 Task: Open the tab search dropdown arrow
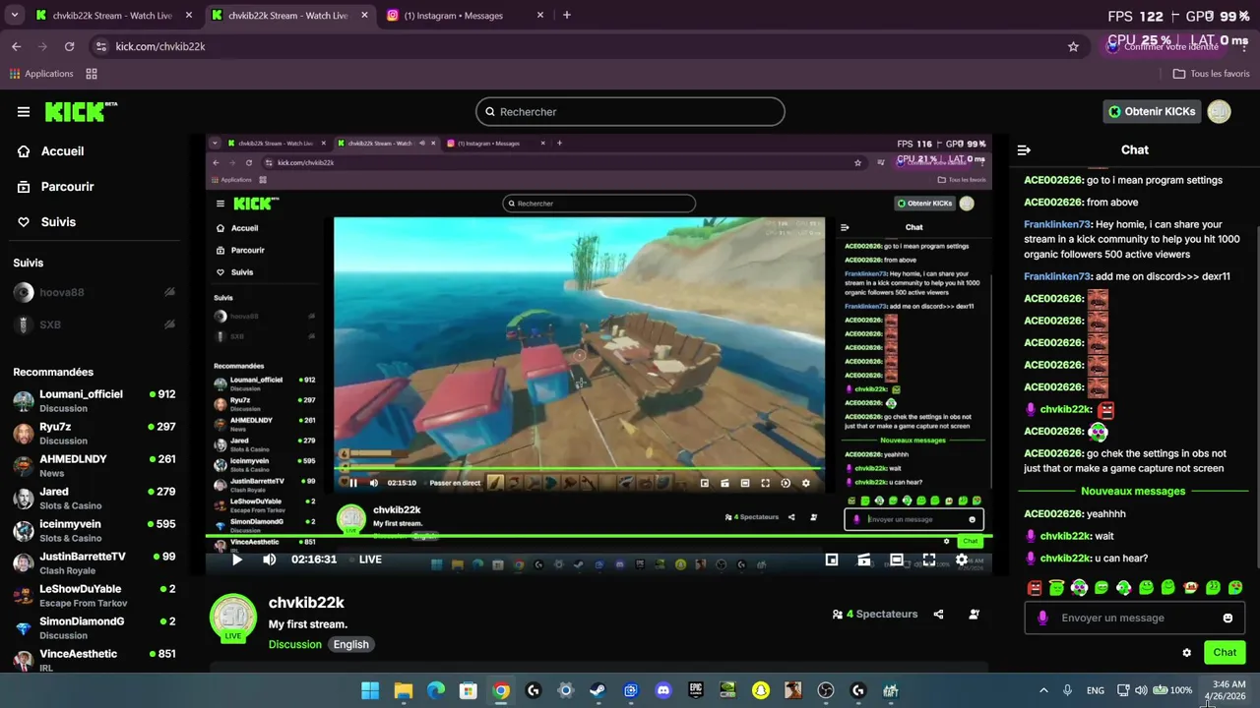click(x=14, y=16)
